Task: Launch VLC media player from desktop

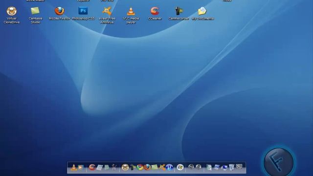Action: point(131,15)
